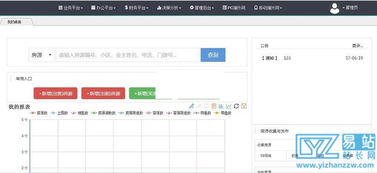
Task: Open the 房源 search type dropdown
Action: click(x=41, y=55)
